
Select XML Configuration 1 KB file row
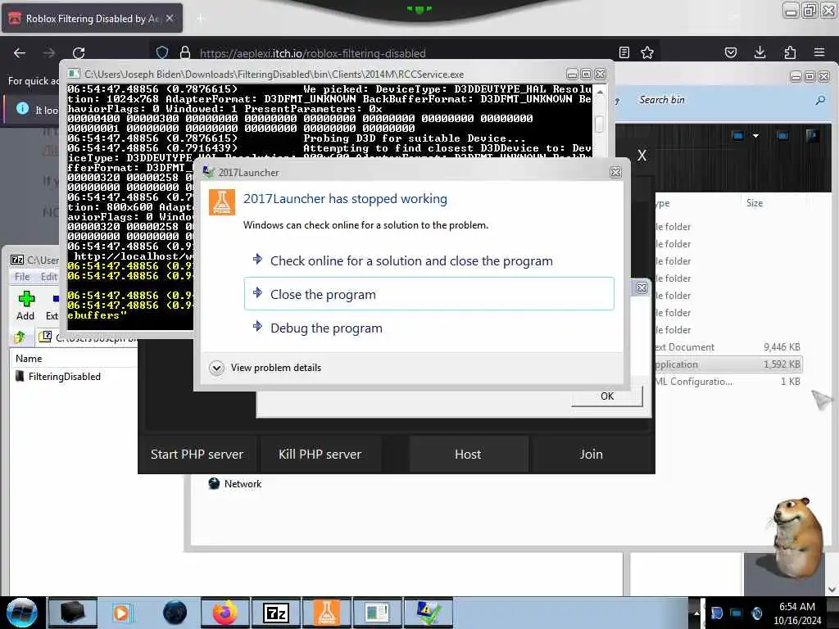728,382
